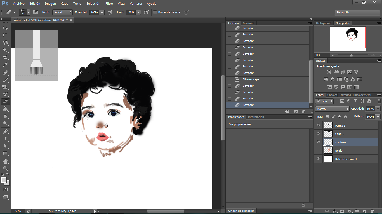Select the Move tool
The width and height of the screenshot is (382, 214).
click(x=5, y=28)
